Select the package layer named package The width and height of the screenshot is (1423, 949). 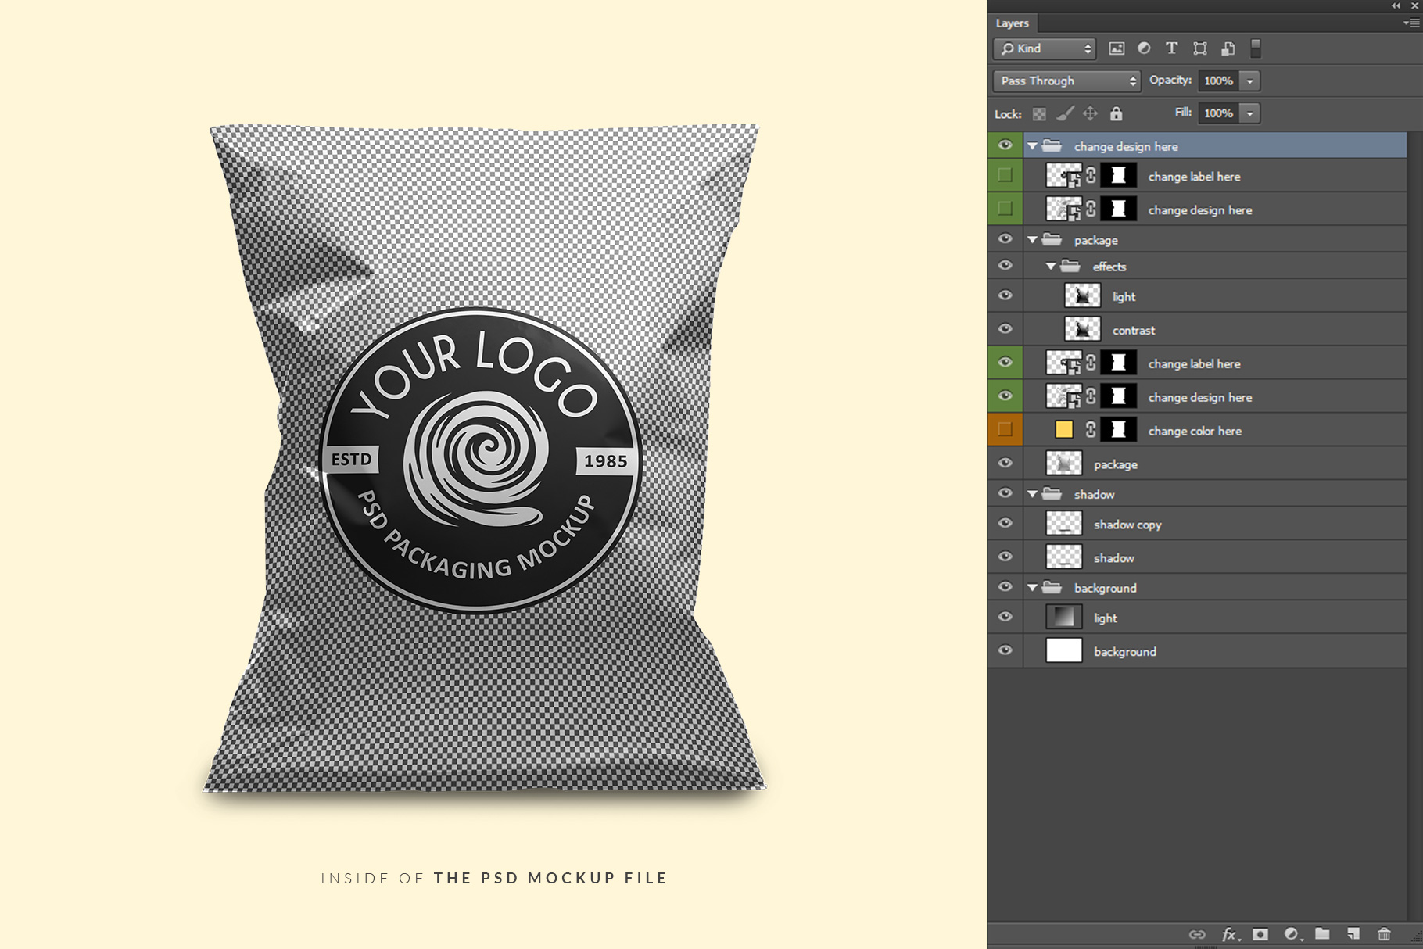tap(1116, 464)
